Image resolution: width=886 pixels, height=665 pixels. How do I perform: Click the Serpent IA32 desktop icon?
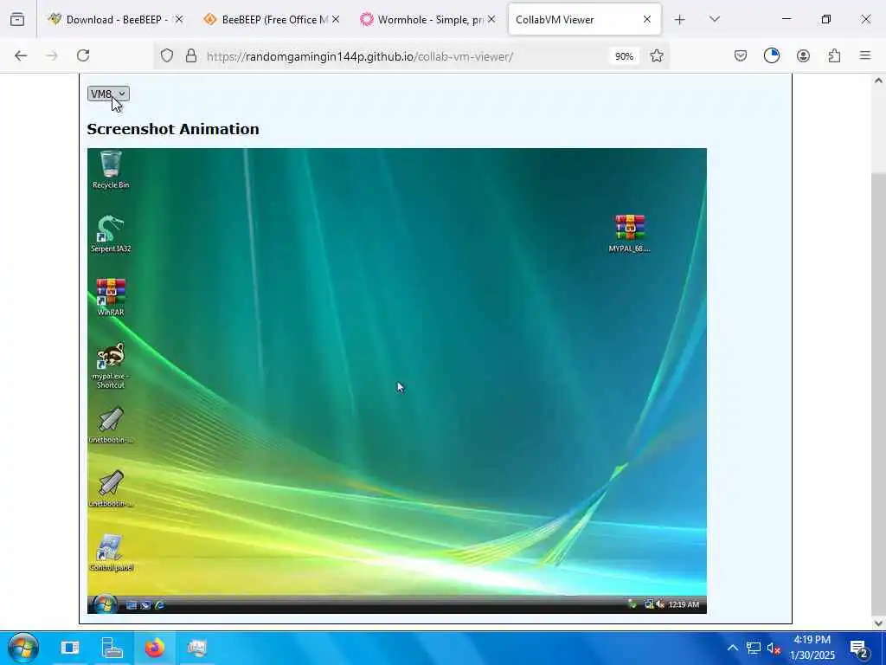[111, 234]
